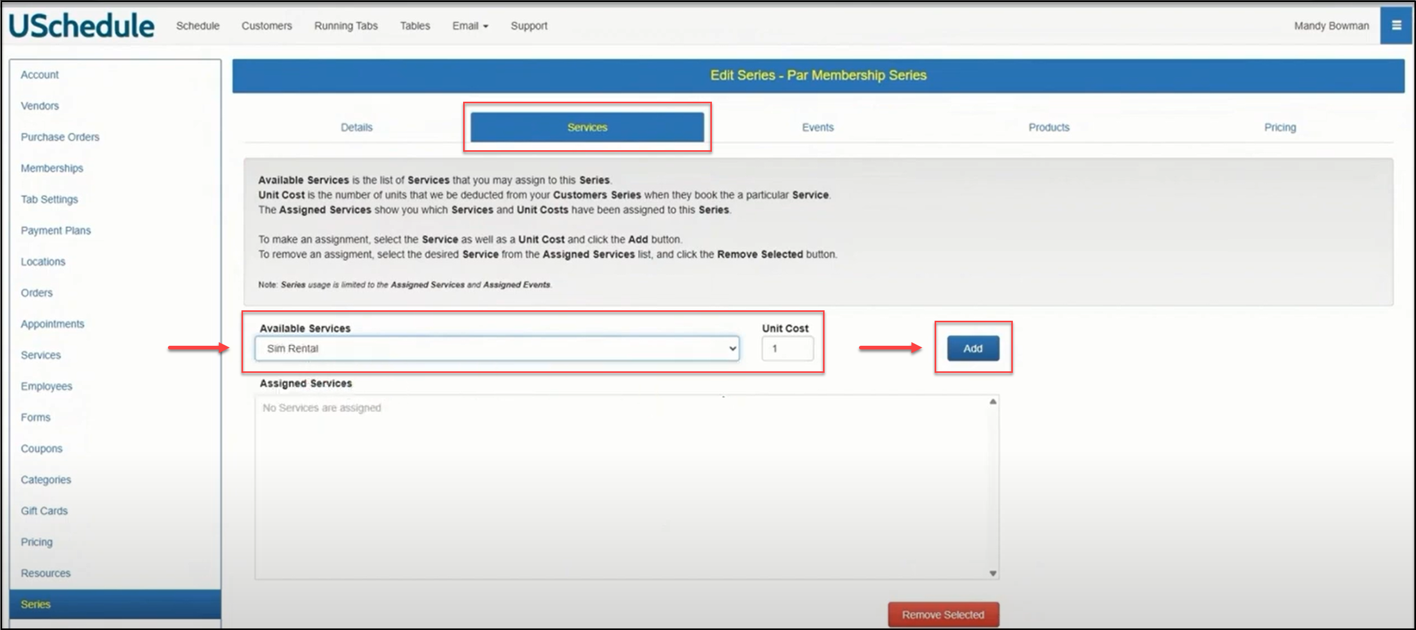Expand the Available Services dropdown
This screenshot has width=1416, height=630.
coord(497,348)
